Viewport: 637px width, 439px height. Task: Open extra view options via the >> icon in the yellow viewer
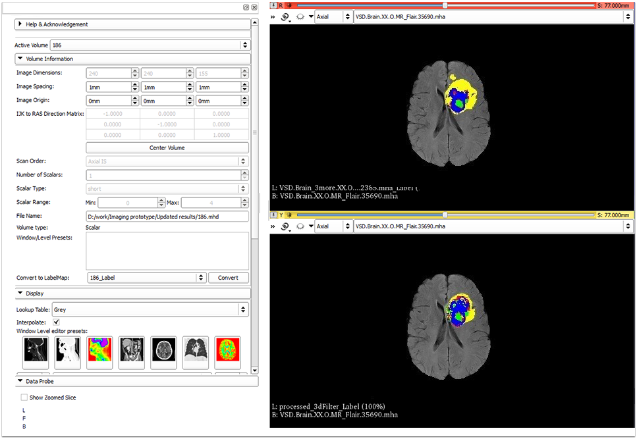click(x=272, y=226)
